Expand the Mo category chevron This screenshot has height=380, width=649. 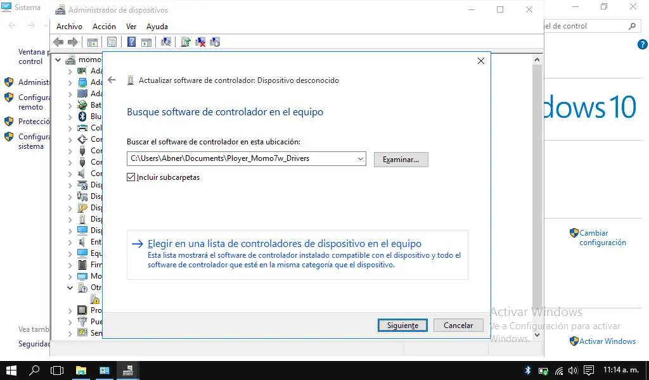tap(70, 276)
